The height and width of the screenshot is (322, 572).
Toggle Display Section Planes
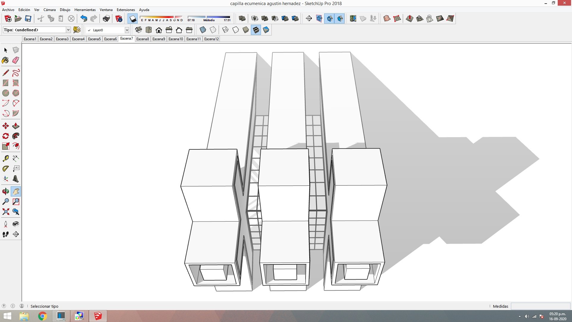319,18
